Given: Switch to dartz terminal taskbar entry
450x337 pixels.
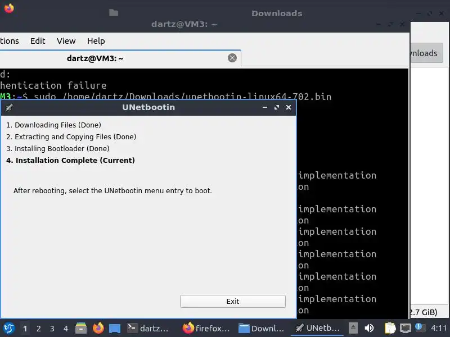Looking at the screenshot, I should pyautogui.click(x=148, y=328).
